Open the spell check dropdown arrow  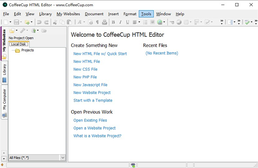pyautogui.click(x=252, y=22)
